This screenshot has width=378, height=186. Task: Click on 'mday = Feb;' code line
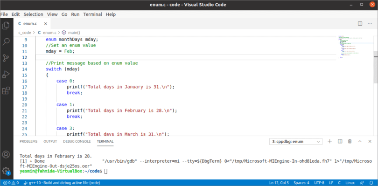[60, 51]
